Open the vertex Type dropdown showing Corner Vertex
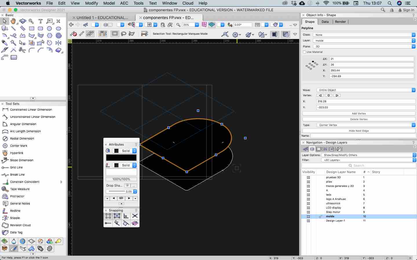 point(366,125)
